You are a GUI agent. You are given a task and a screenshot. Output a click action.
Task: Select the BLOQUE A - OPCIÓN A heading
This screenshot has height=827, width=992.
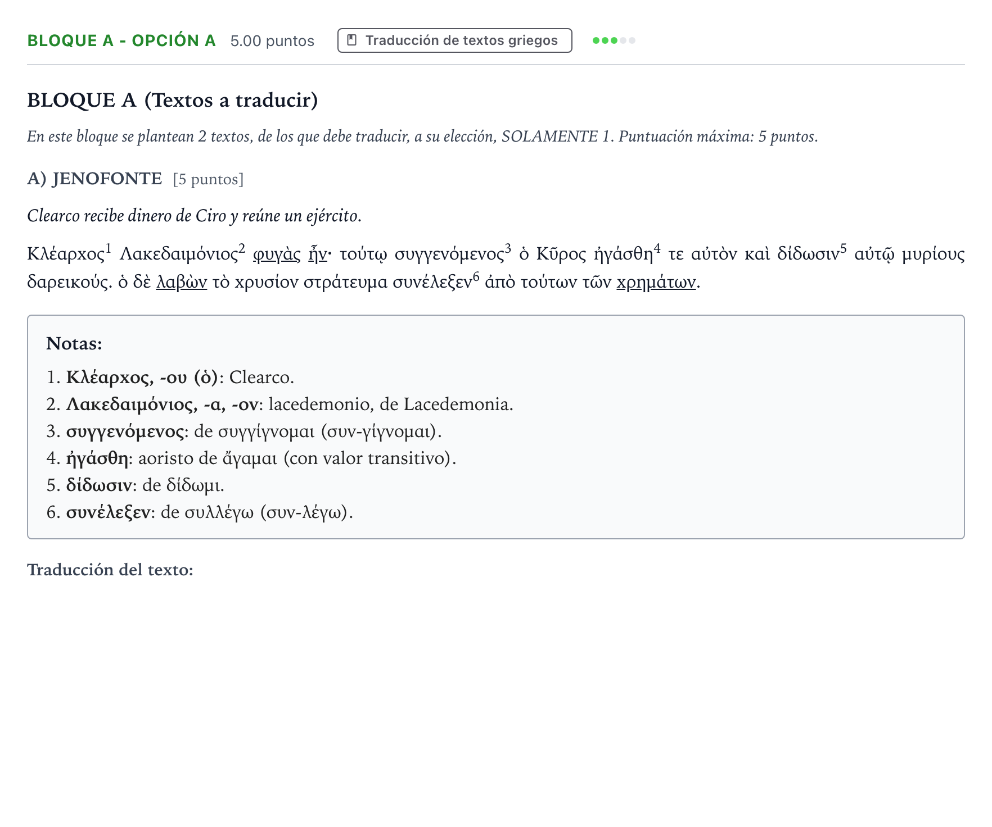coord(121,40)
